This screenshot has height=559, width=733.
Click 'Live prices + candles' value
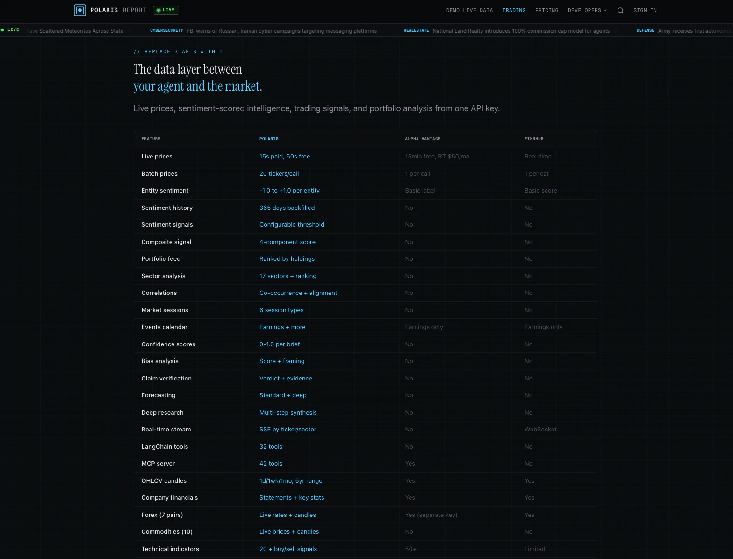tap(289, 532)
